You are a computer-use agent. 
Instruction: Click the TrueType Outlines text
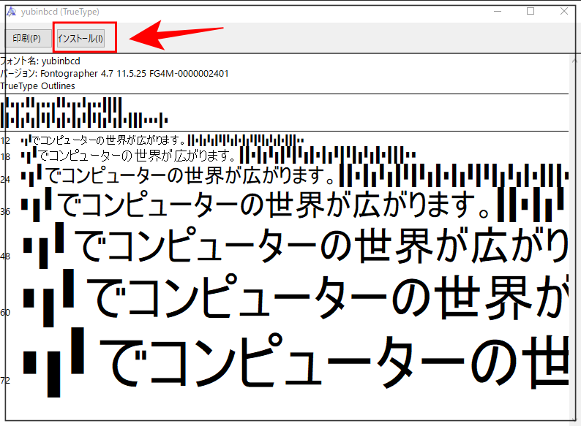[x=37, y=85]
